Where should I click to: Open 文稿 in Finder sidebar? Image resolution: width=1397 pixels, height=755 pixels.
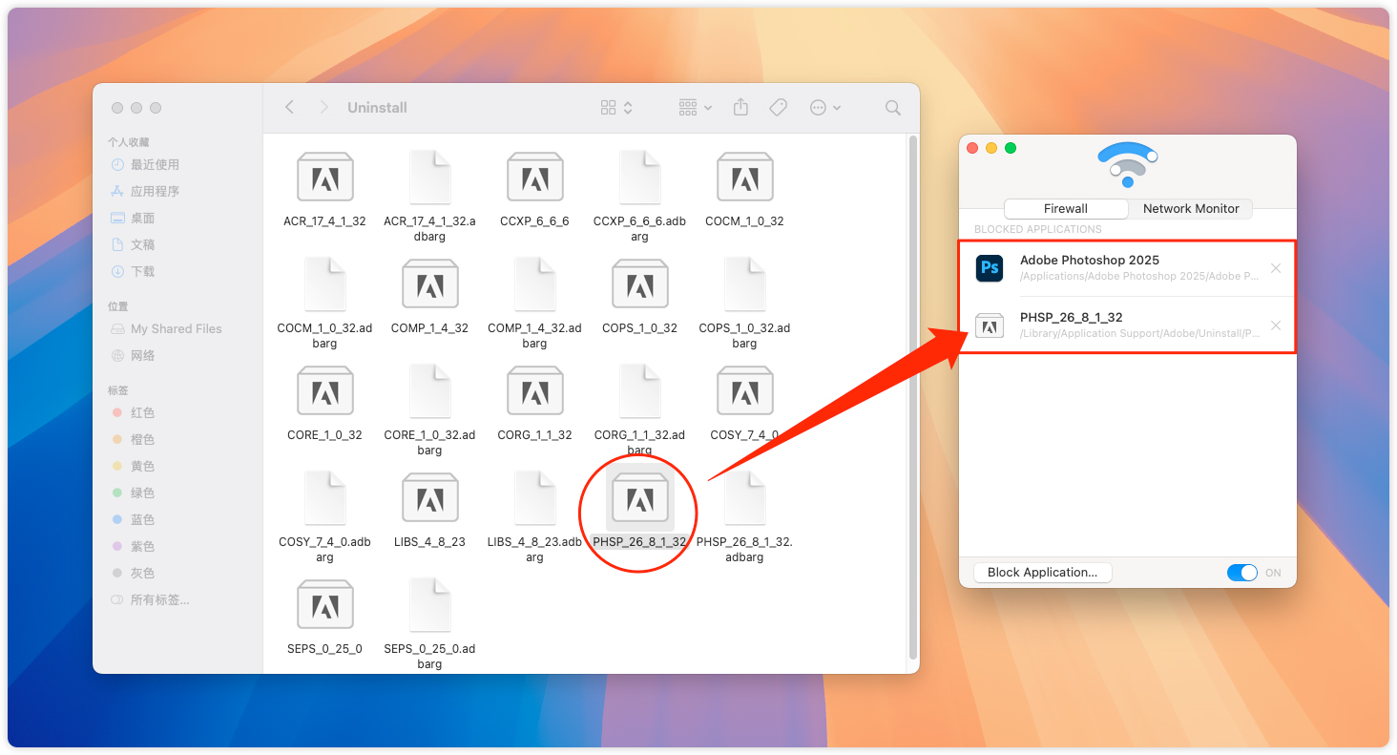coord(133,244)
